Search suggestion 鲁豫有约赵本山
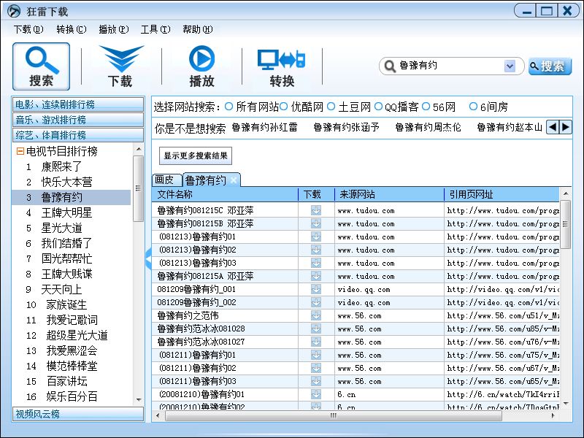584x438 pixels. tap(510, 127)
